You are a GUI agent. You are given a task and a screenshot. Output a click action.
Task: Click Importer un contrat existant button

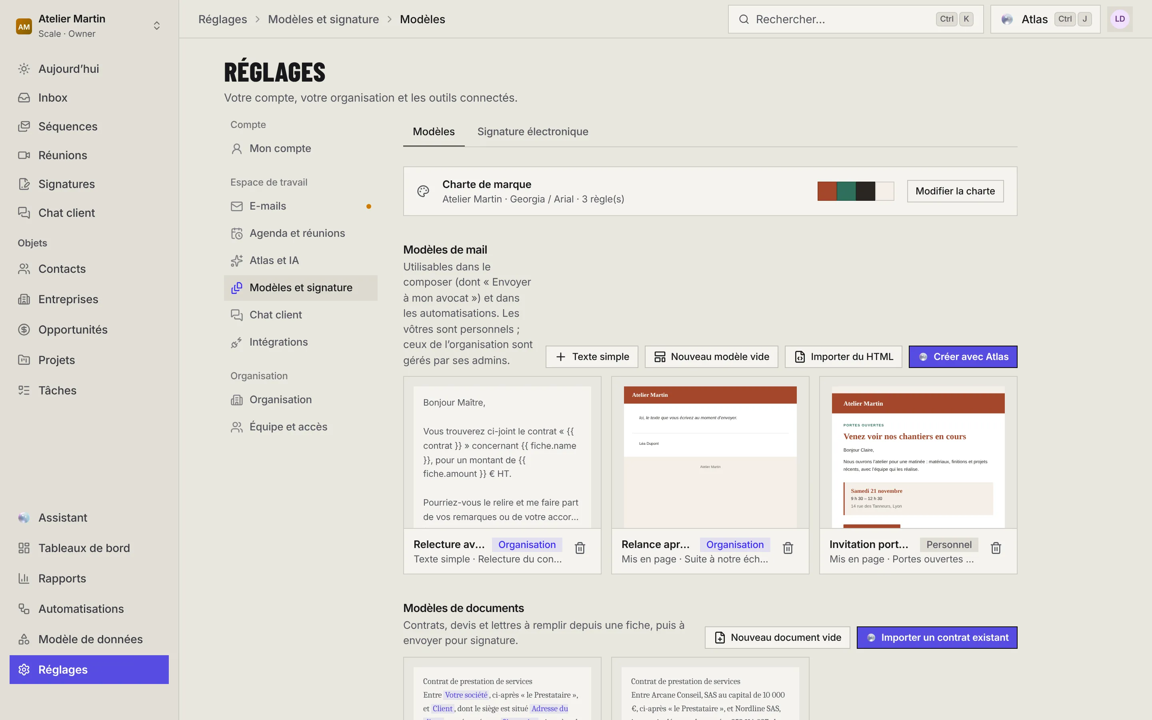937,638
